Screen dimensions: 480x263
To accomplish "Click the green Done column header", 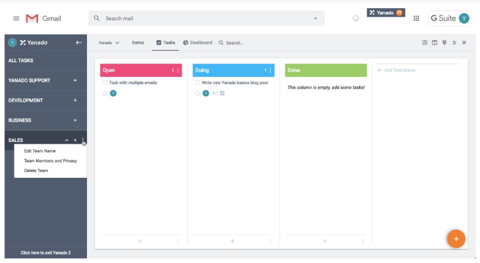I will tap(325, 70).
